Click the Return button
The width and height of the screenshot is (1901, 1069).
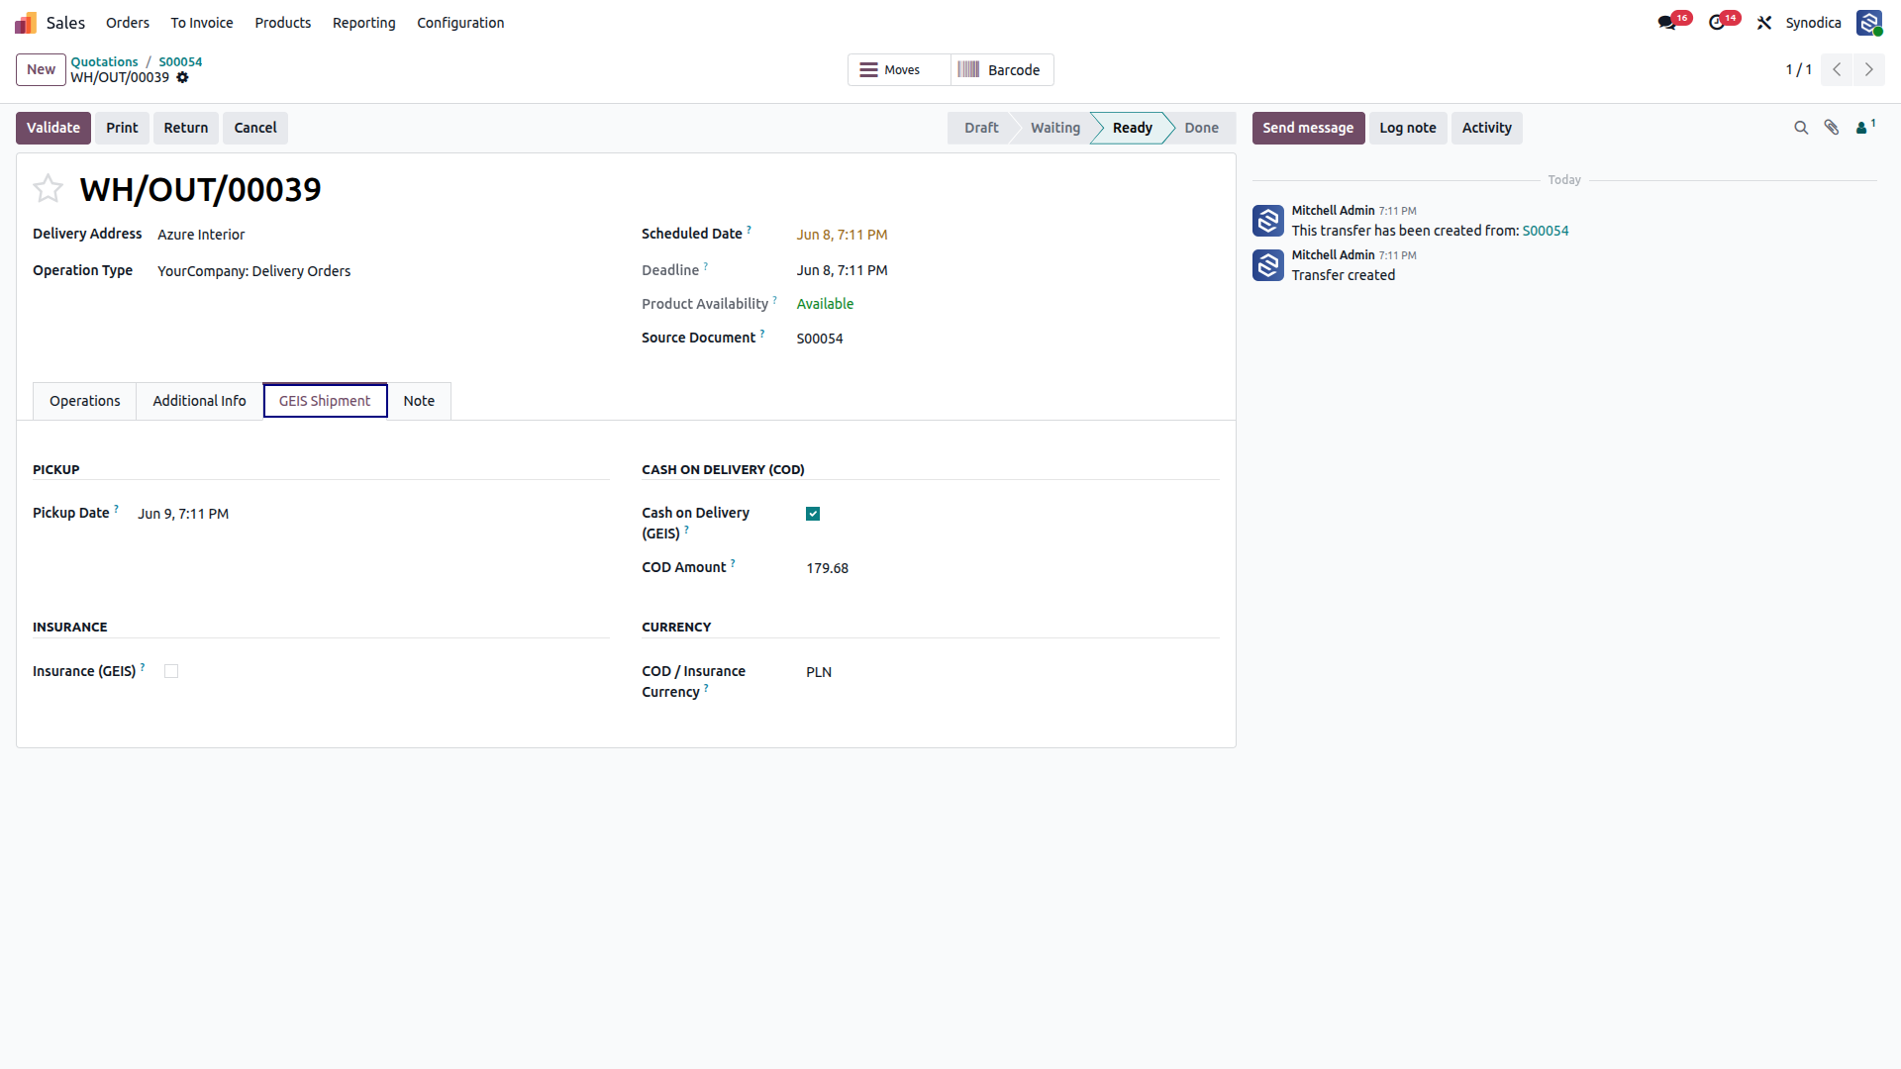(186, 128)
